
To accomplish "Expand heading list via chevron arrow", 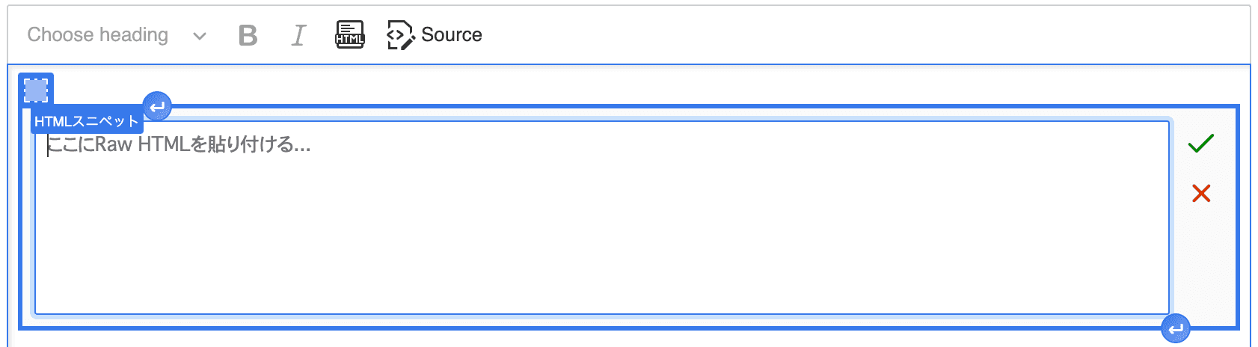I will [199, 36].
